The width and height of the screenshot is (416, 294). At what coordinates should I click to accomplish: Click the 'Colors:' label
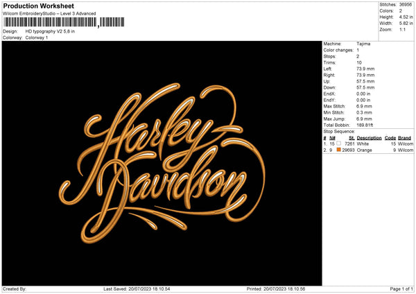[386, 11]
